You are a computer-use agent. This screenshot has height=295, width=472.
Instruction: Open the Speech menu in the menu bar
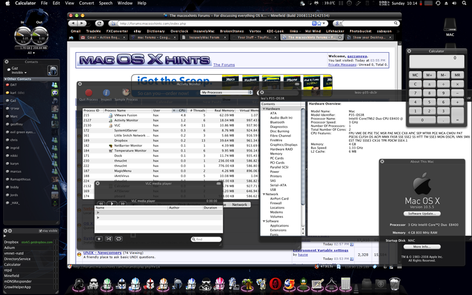tap(106, 3)
